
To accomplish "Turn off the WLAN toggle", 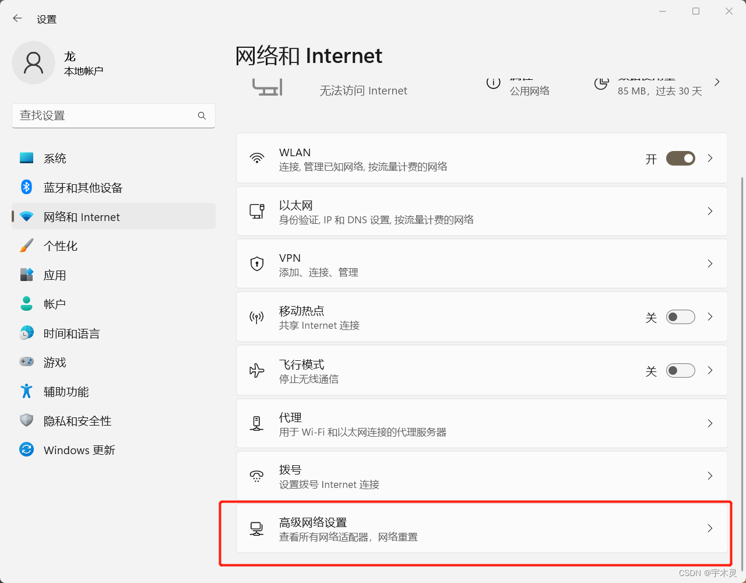I will pyautogui.click(x=681, y=159).
